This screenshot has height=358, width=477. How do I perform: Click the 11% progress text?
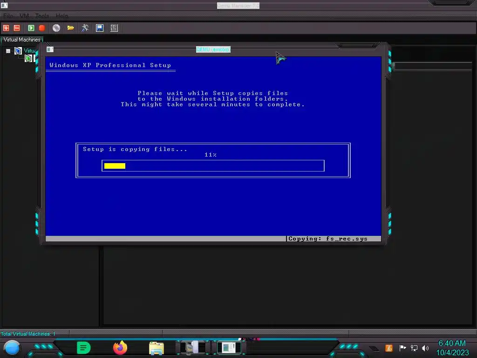click(211, 155)
